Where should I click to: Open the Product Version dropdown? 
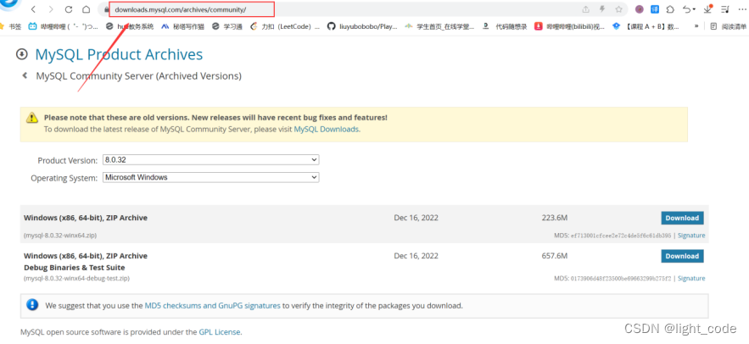tap(210, 160)
